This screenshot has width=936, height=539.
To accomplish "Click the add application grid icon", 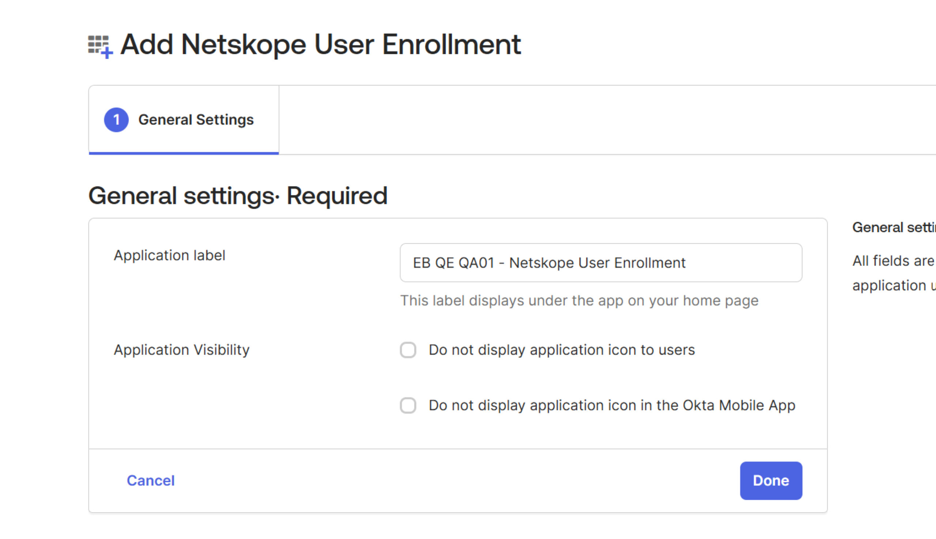I will pyautogui.click(x=100, y=47).
